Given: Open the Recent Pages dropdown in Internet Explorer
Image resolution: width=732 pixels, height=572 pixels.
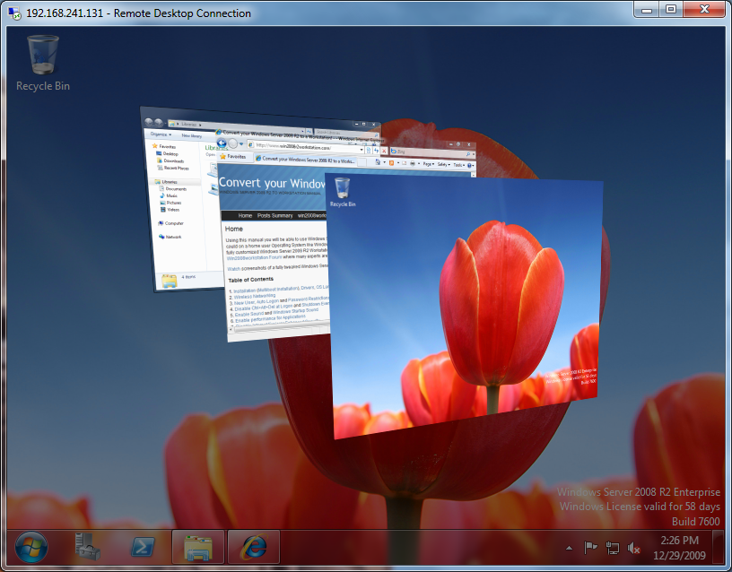Looking at the screenshot, I should (x=241, y=144).
